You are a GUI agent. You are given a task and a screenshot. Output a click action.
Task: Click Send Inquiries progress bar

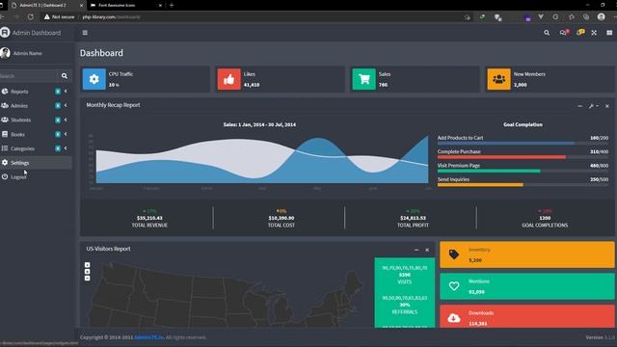click(523, 184)
